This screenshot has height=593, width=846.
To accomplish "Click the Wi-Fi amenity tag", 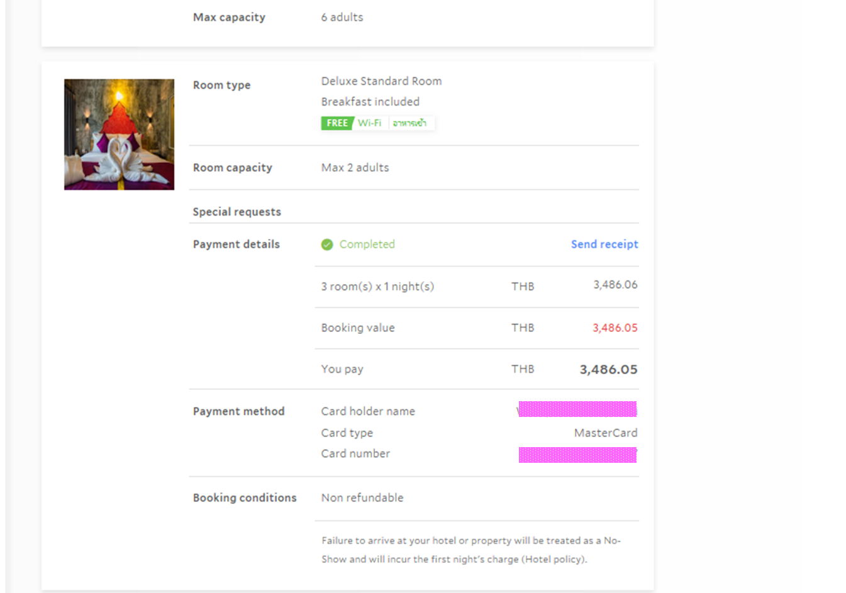I will (x=370, y=123).
